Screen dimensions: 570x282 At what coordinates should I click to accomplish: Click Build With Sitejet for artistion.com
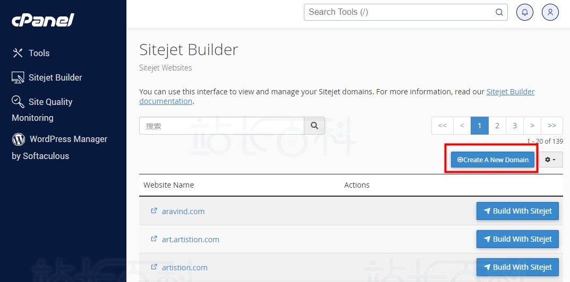pos(517,267)
